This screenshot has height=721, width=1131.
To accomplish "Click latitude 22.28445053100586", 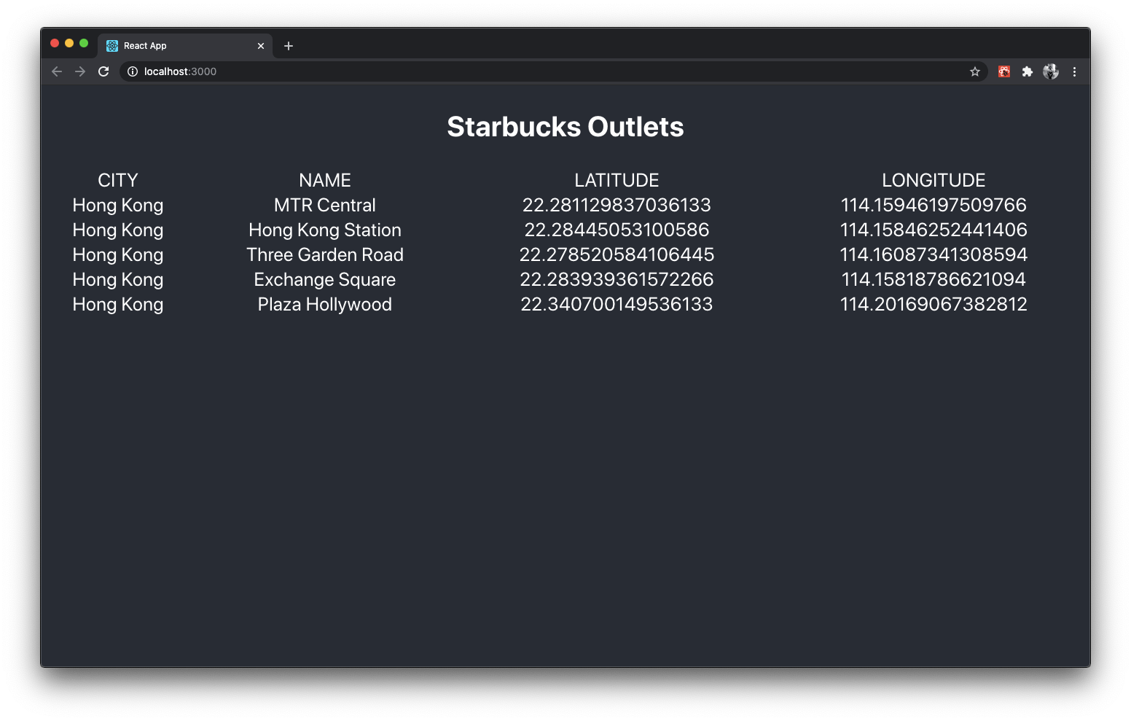I will point(617,230).
